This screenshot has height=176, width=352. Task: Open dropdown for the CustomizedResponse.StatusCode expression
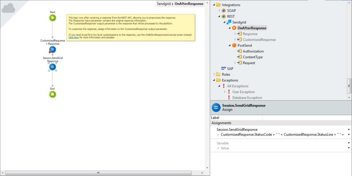click(x=349, y=134)
